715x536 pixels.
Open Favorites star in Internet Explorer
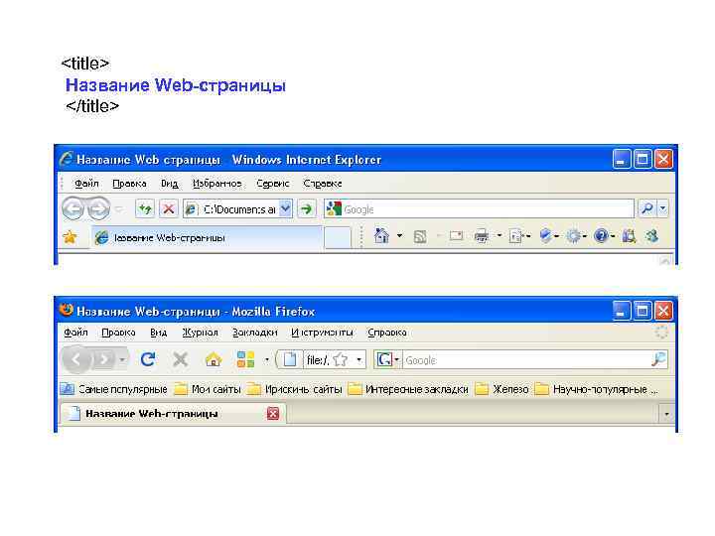pos(71,237)
